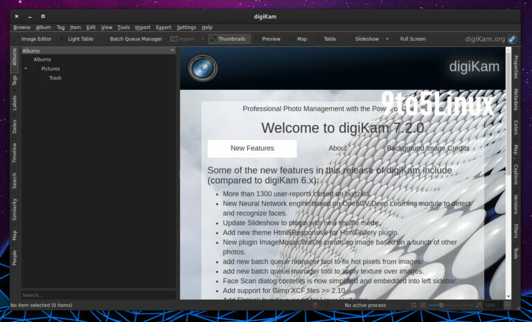
Task: Open Background Image Credits tab
Action: point(427,148)
